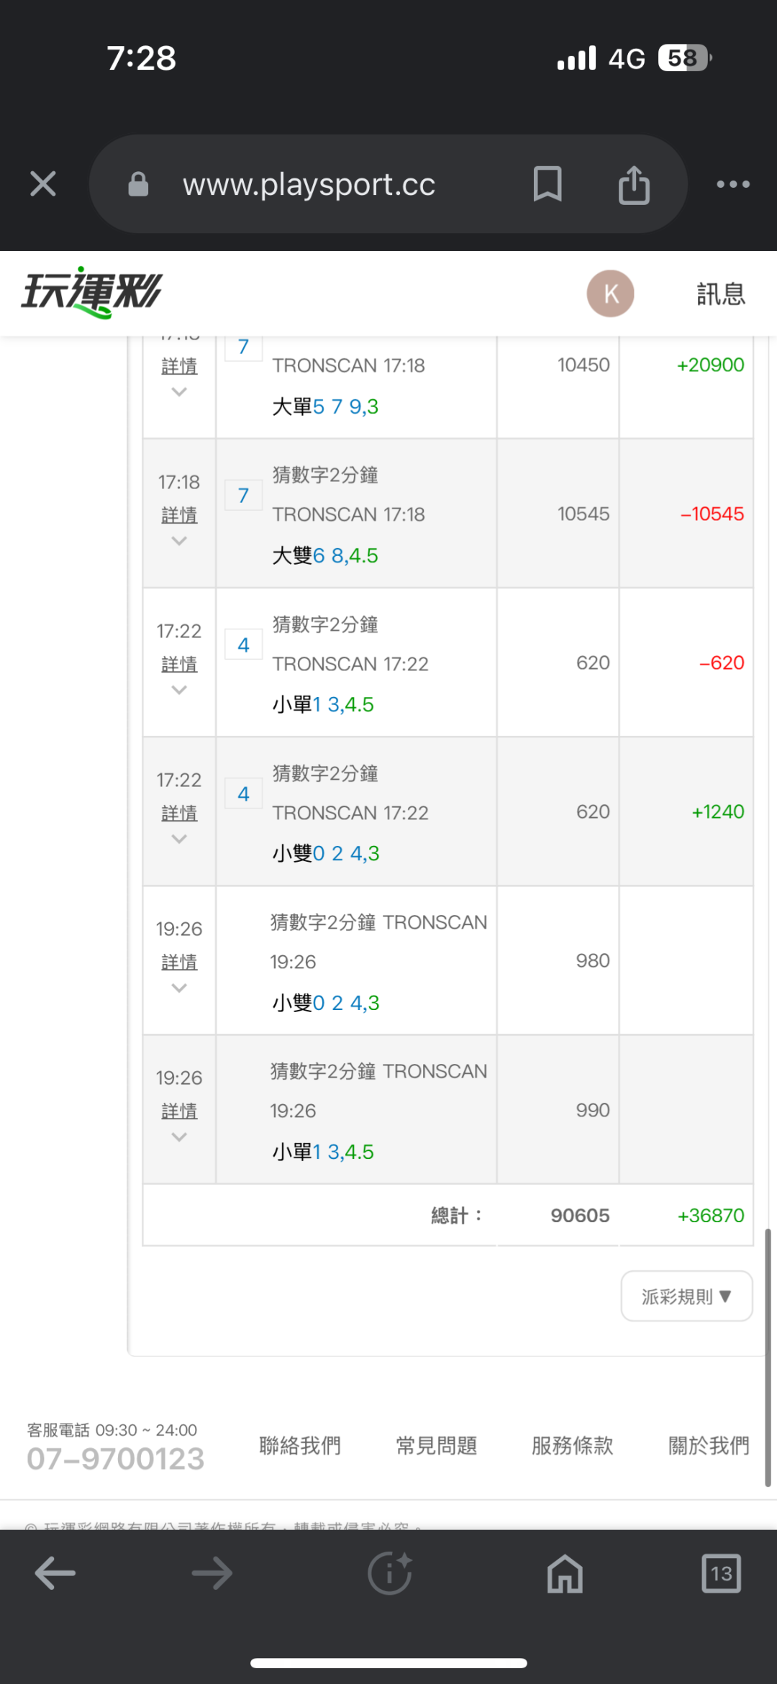Open the K user avatar profile
777x1684 pixels.
[x=610, y=293]
